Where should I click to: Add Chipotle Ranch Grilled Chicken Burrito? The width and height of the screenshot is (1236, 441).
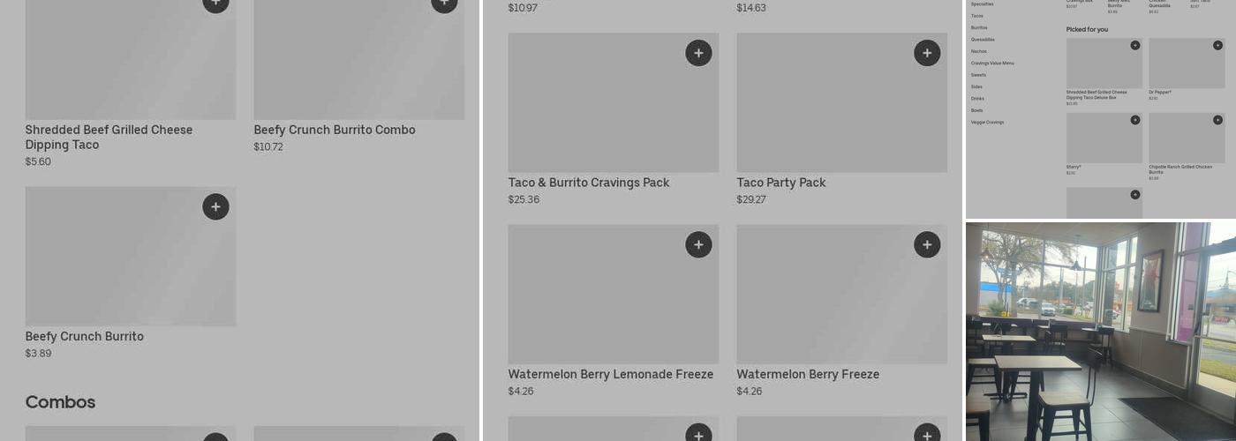(1217, 120)
